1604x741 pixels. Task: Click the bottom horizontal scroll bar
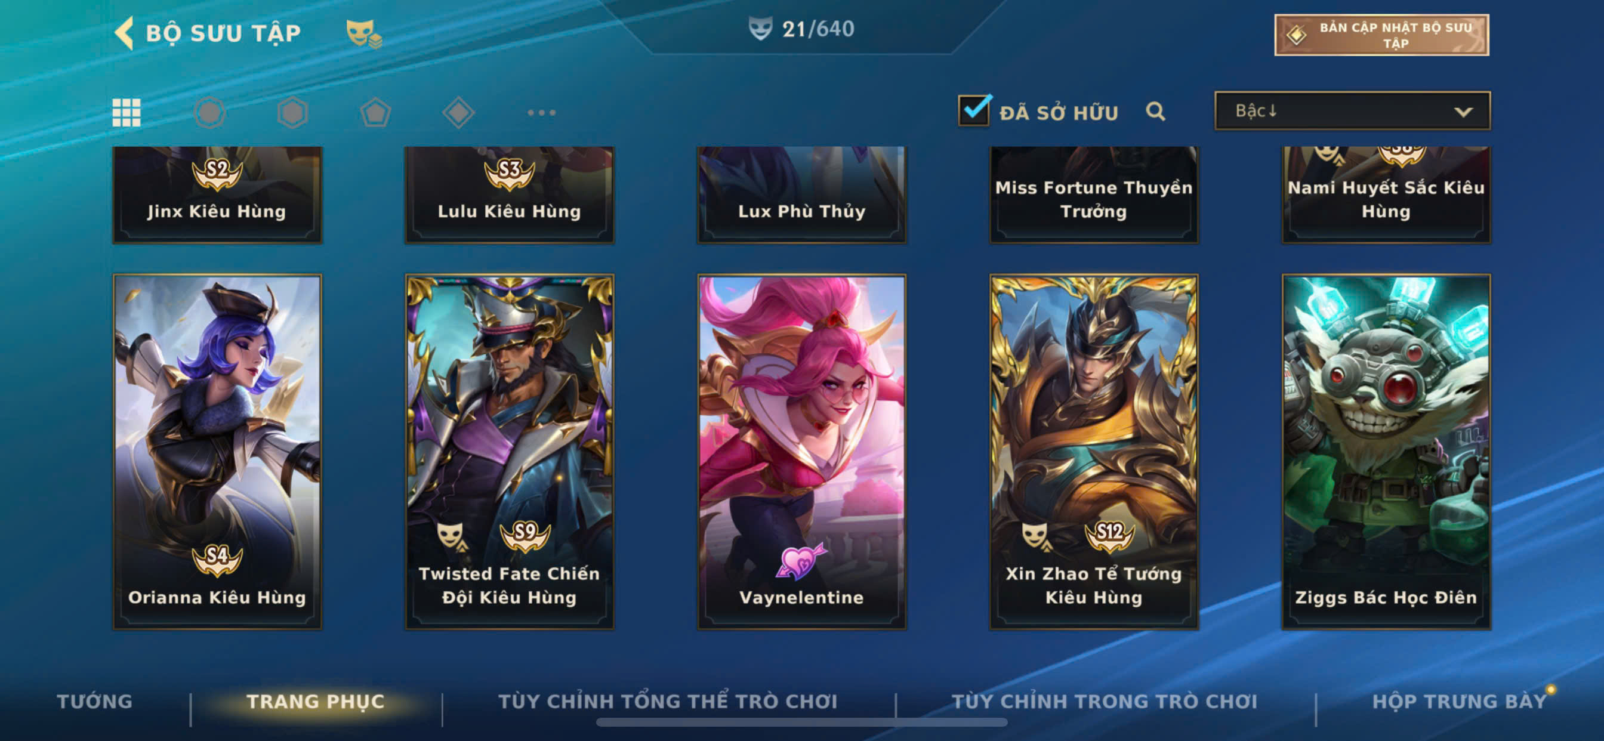pos(801,723)
